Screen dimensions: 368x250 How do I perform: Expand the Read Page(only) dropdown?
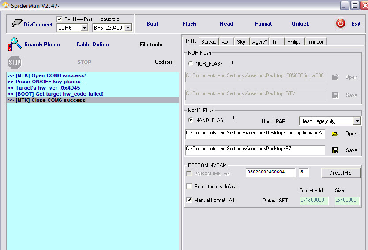click(357, 121)
